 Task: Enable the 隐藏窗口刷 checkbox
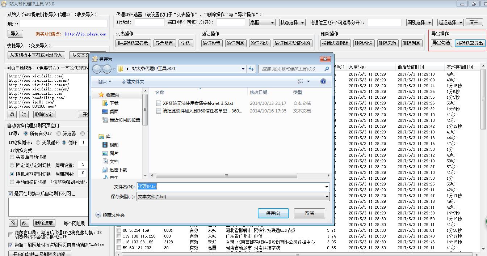click(x=11, y=235)
